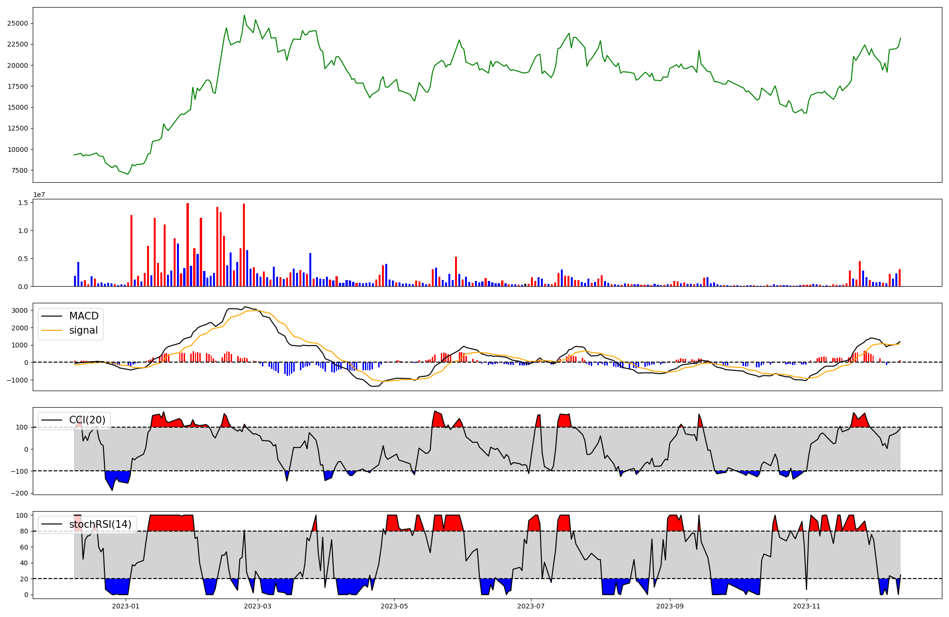This screenshot has height=617, width=949.
Task: Click the signal legend label
Action: pos(84,330)
